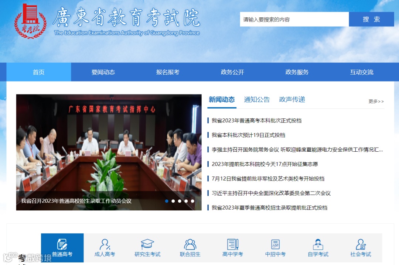Open the 互动交流 navigation menu

pyautogui.click(x=361, y=72)
